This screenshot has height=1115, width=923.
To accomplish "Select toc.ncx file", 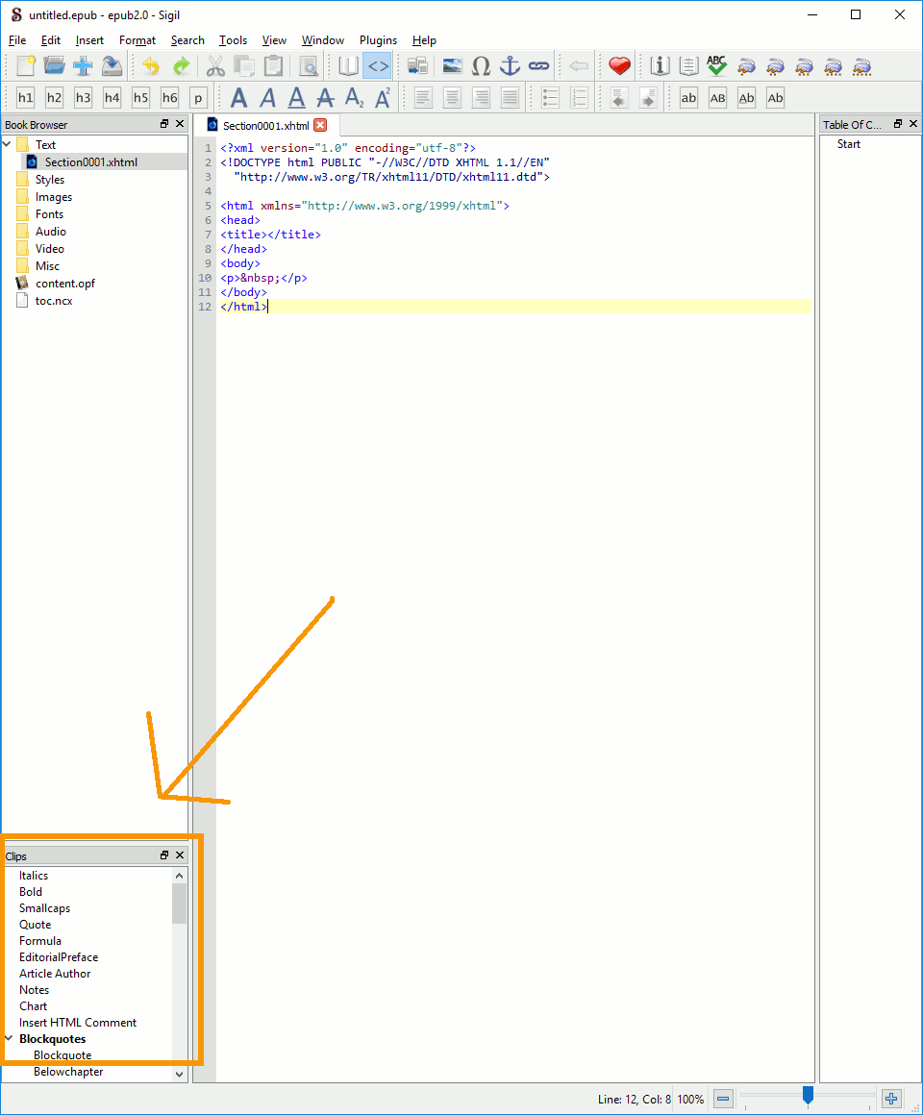I will coord(54,301).
